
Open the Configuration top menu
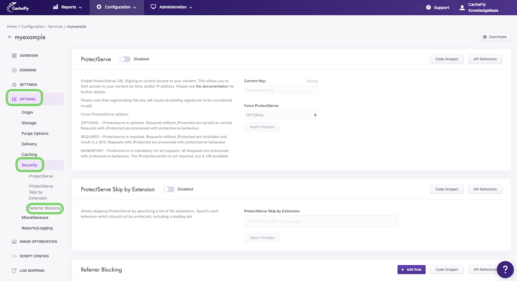pos(117,7)
